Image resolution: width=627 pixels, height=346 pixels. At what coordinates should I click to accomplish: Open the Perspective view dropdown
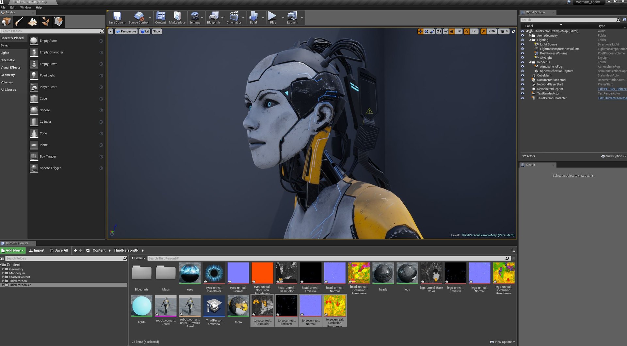[126, 31]
